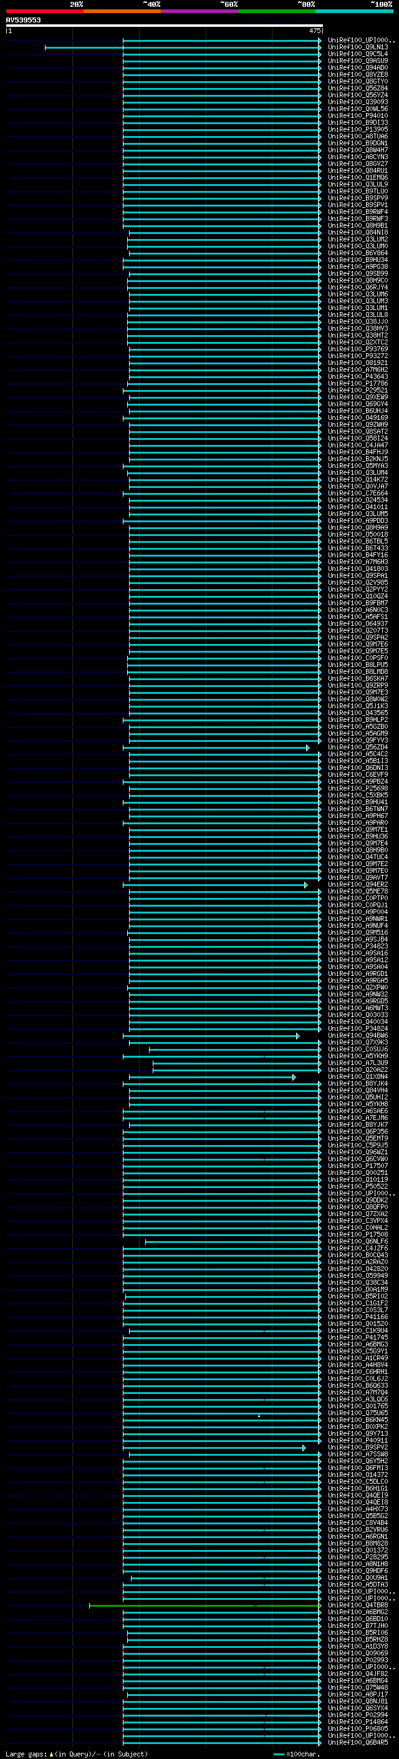
Task: Select the label UniRef100_Q84RU1
Action: click(x=358, y=171)
